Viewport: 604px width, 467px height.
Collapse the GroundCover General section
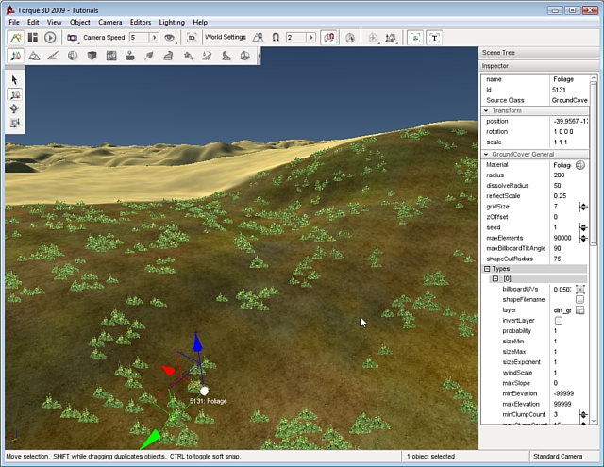[487, 154]
